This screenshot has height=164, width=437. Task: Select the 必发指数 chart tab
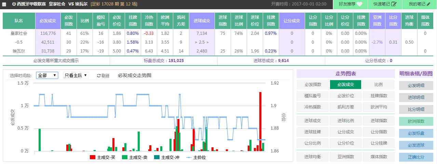pyautogui.click(x=313, y=85)
